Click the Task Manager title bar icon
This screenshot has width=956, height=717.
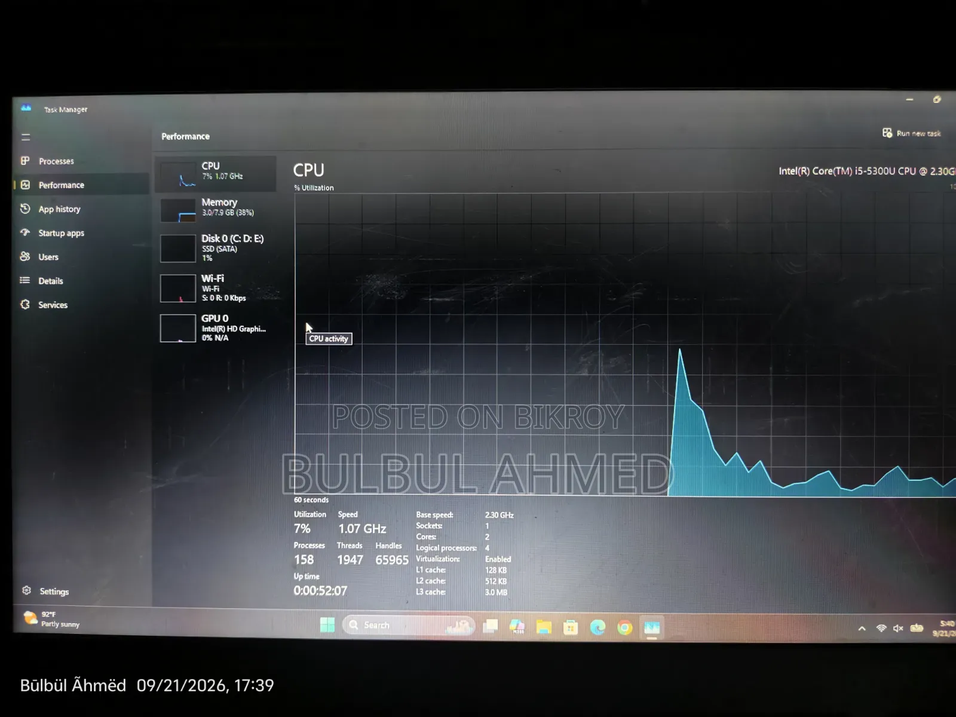(x=26, y=108)
